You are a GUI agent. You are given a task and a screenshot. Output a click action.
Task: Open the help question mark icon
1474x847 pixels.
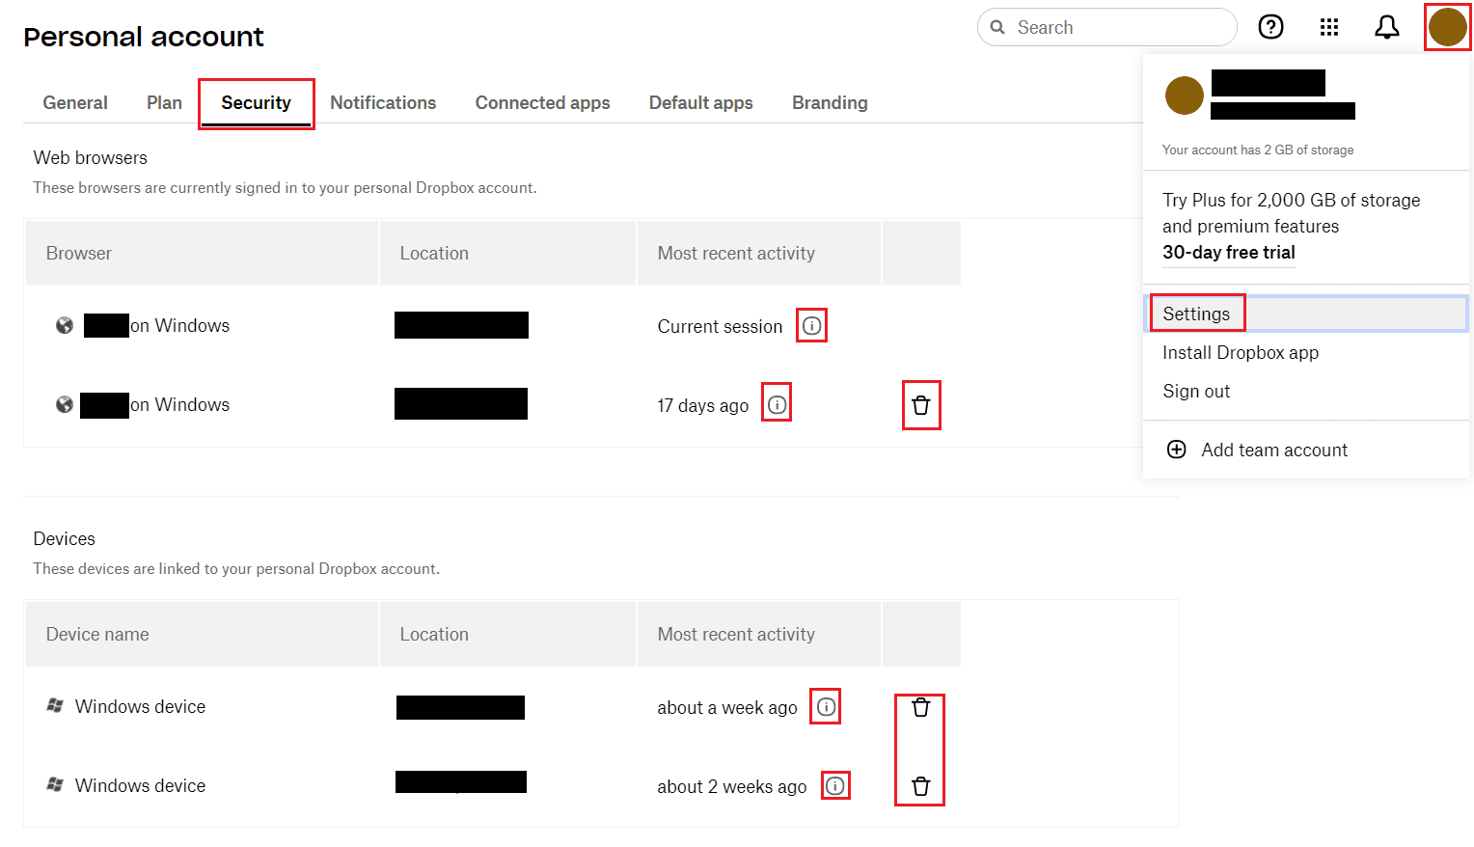pos(1270,27)
